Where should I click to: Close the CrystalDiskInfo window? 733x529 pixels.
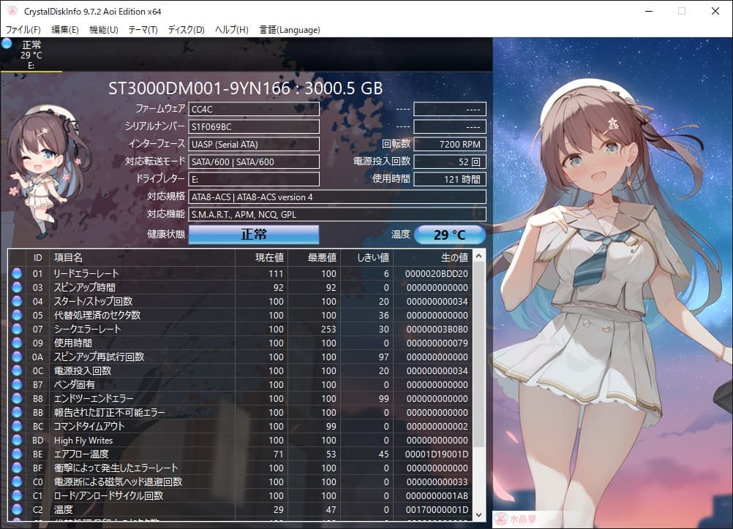(715, 11)
